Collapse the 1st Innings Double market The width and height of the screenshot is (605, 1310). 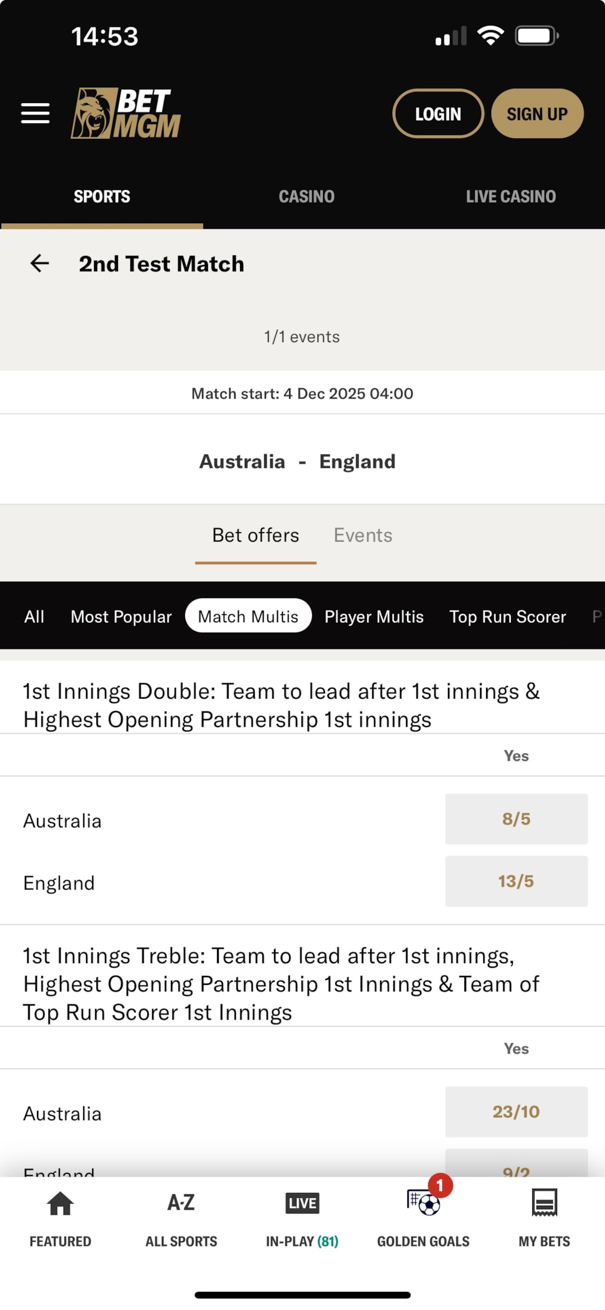coord(281,705)
